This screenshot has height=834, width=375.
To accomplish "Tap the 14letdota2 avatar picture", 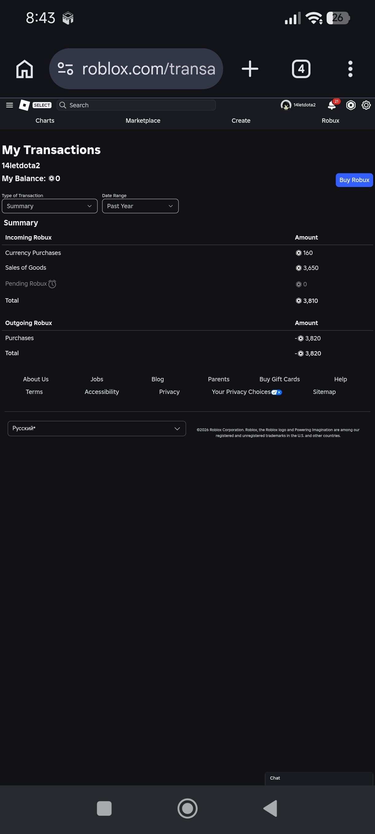I will tap(286, 105).
